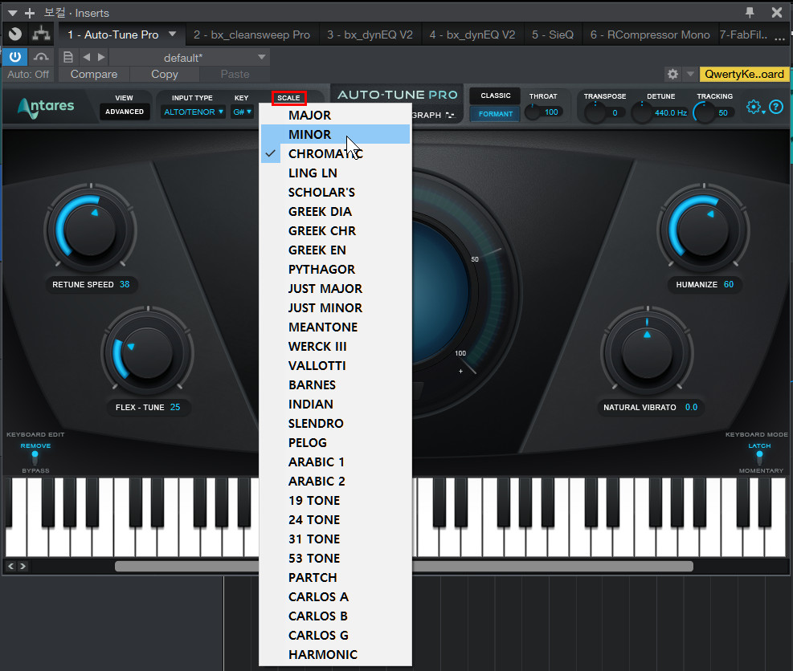Viewport: 793px width, 671px height.
Task: Go to previous preset arrow
Action: click(x=87, y=57)
